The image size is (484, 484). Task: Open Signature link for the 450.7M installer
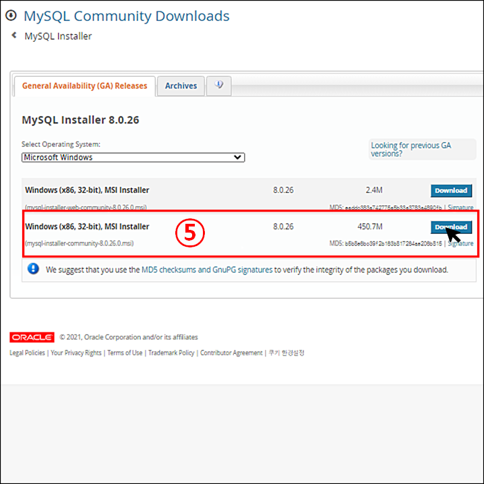460,243
